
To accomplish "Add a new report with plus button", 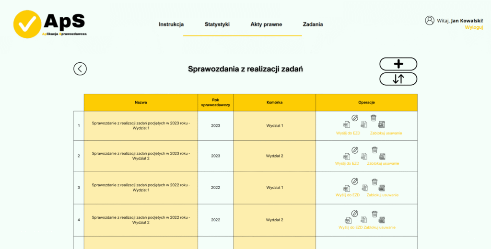I will click(398, 64).
